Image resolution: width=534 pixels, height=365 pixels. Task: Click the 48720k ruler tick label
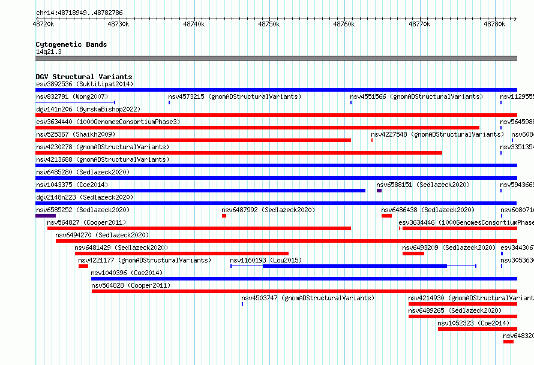tap(43, 24)
